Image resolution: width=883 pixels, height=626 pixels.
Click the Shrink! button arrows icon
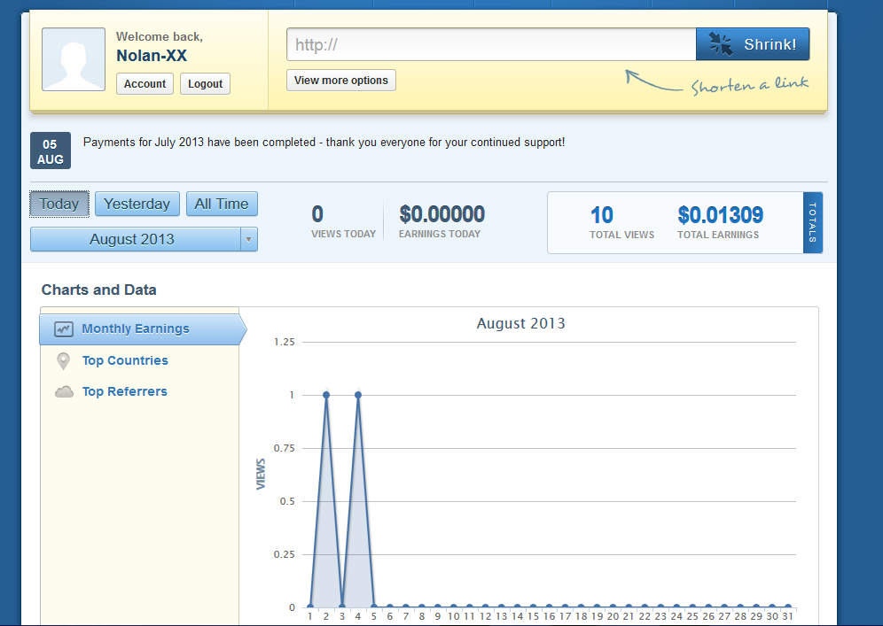(721, 44)
